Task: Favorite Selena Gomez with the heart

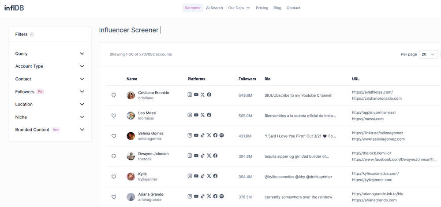Action: [114, 136]
